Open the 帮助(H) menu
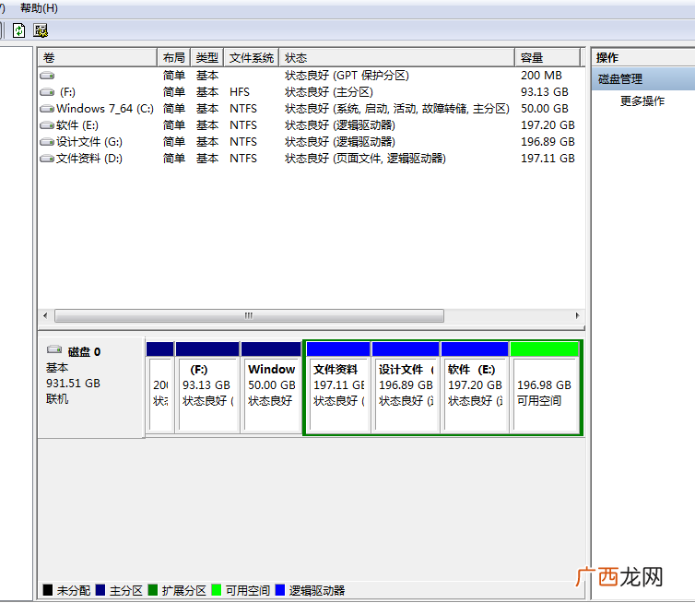The image size is (695, 603). pyautogui.click(x=39, y=8)
